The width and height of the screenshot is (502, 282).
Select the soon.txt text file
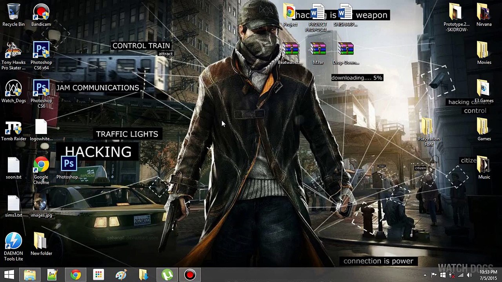pyautogui.click(x=13, y=168)
